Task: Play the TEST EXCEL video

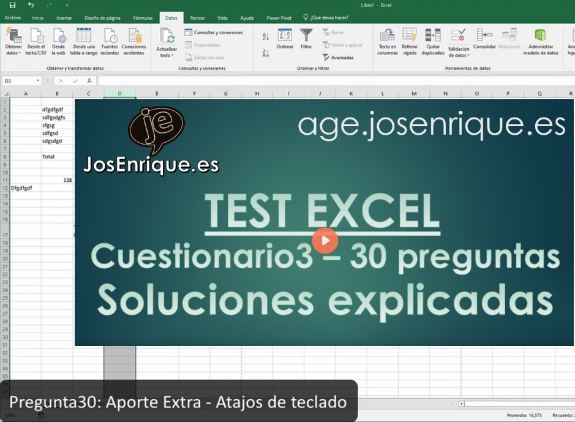Action: click(325, 241)
